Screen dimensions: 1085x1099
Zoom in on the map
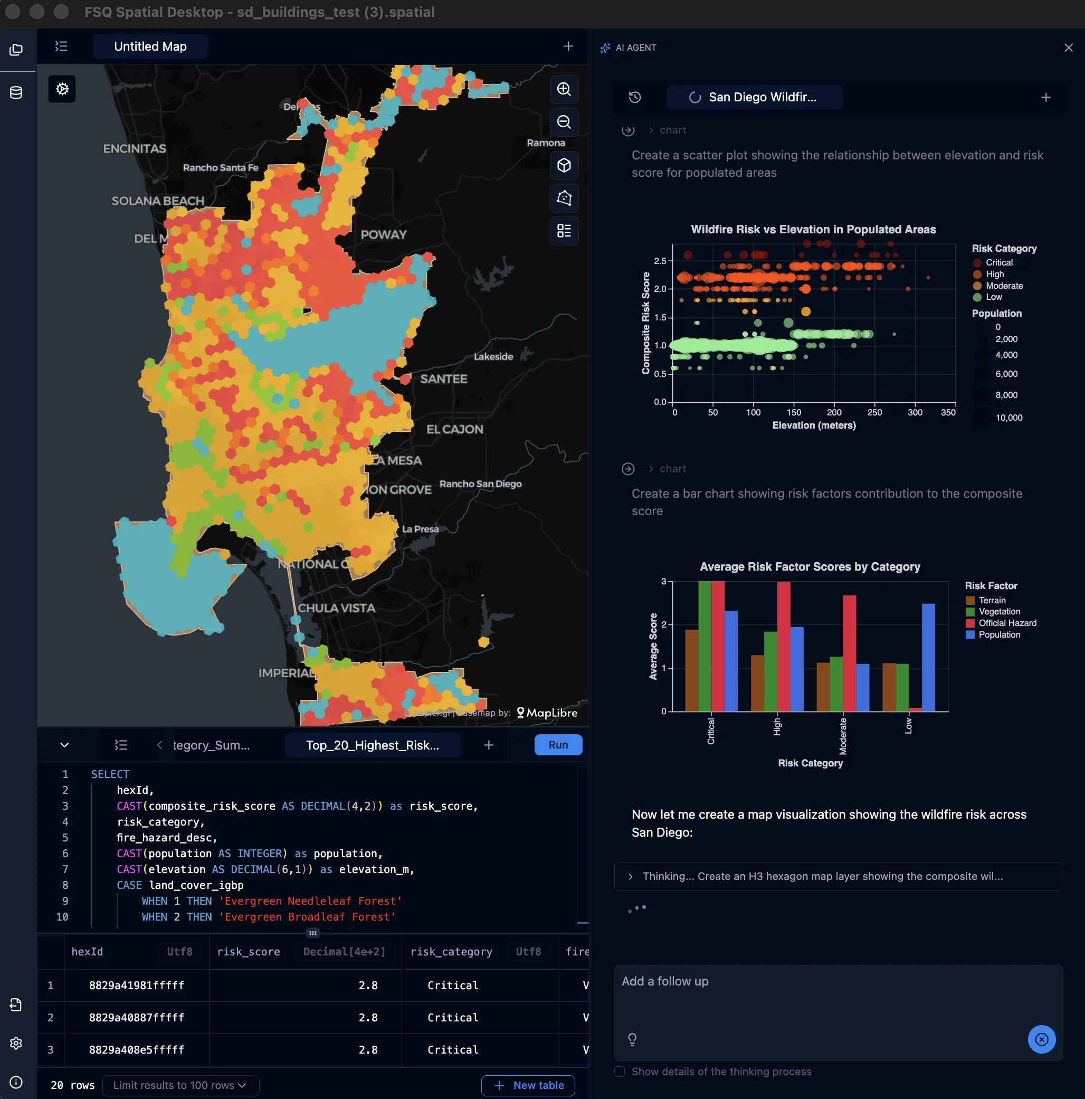[x=564, y=89]
